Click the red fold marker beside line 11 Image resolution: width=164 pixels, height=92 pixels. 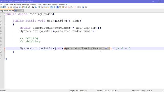pyautogui.click(x=5, y=48)
